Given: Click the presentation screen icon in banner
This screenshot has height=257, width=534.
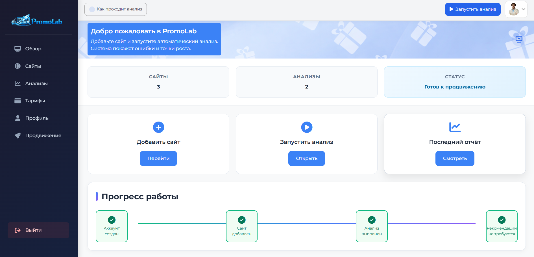Looking at the screenshot, I should click(519, 39).
